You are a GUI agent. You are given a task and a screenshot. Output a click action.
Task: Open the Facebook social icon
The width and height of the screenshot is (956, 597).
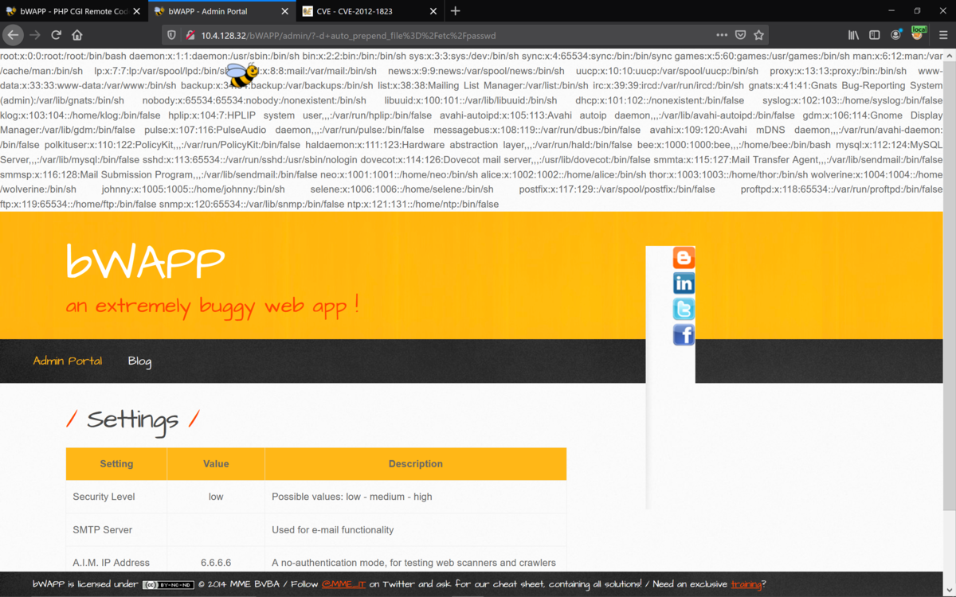(684, 334)
